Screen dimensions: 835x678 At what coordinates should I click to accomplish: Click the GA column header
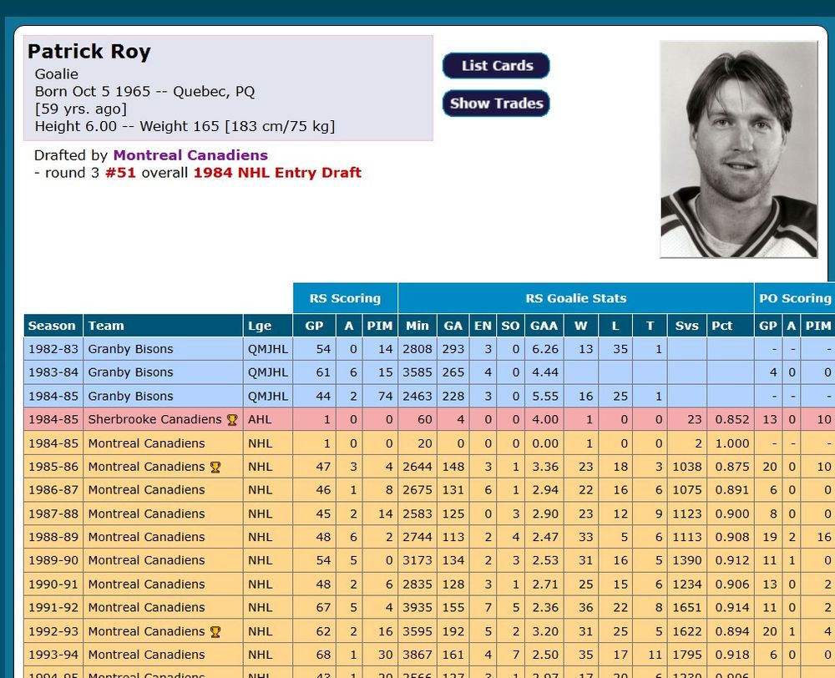[x=453, y=326]
